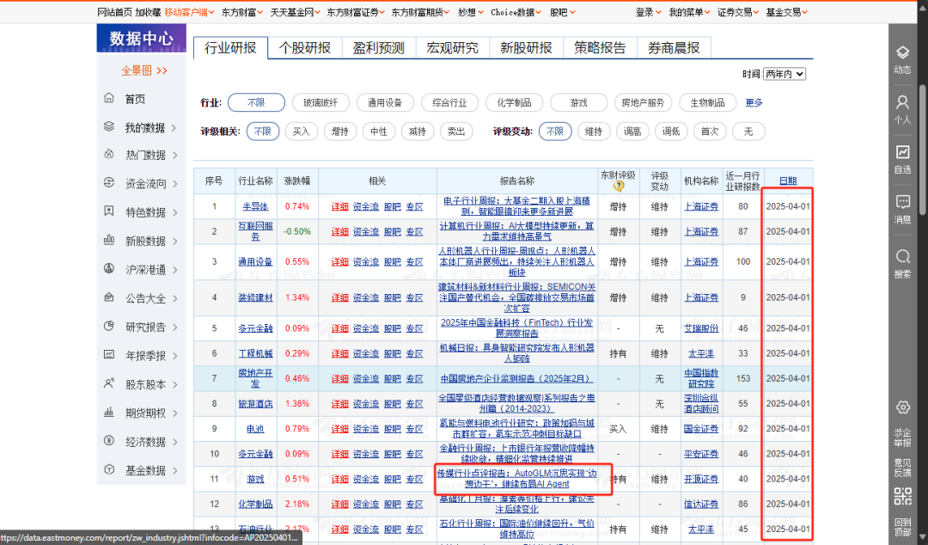Click 回到顶部 in right toolbar
The height and width of the screenshot is (545, 928).
pos(902,527)
